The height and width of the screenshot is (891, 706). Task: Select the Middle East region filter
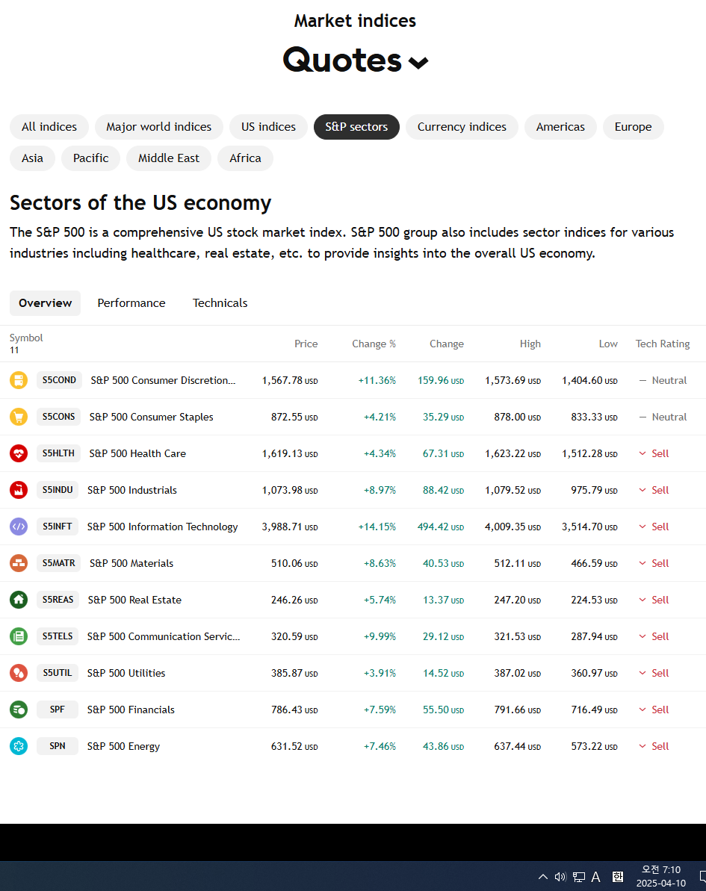[169, 158]
